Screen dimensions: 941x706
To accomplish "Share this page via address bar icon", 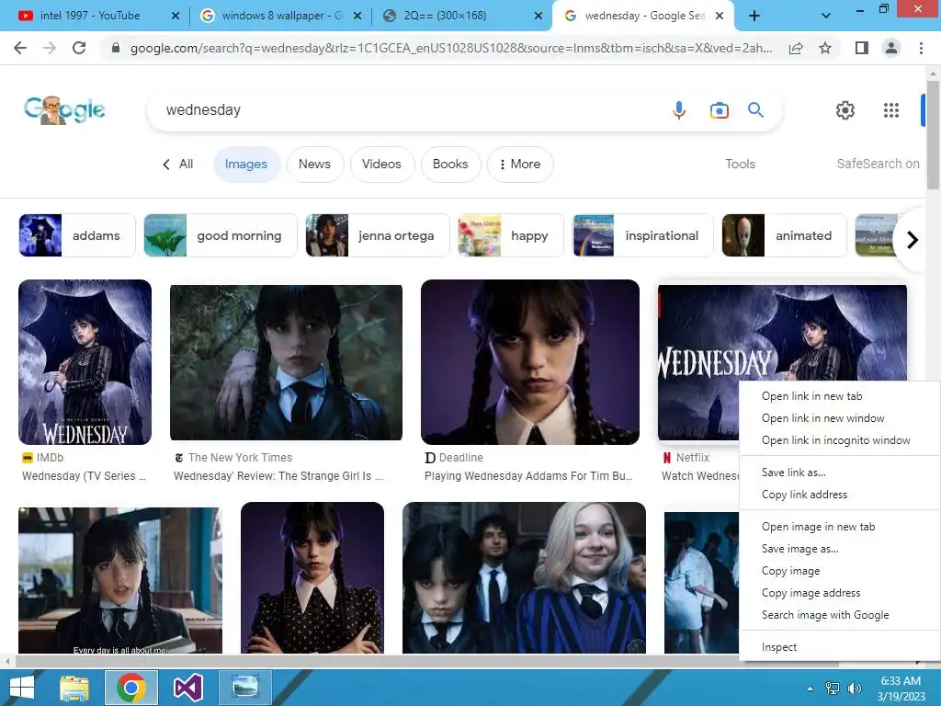I will (796, 48).
